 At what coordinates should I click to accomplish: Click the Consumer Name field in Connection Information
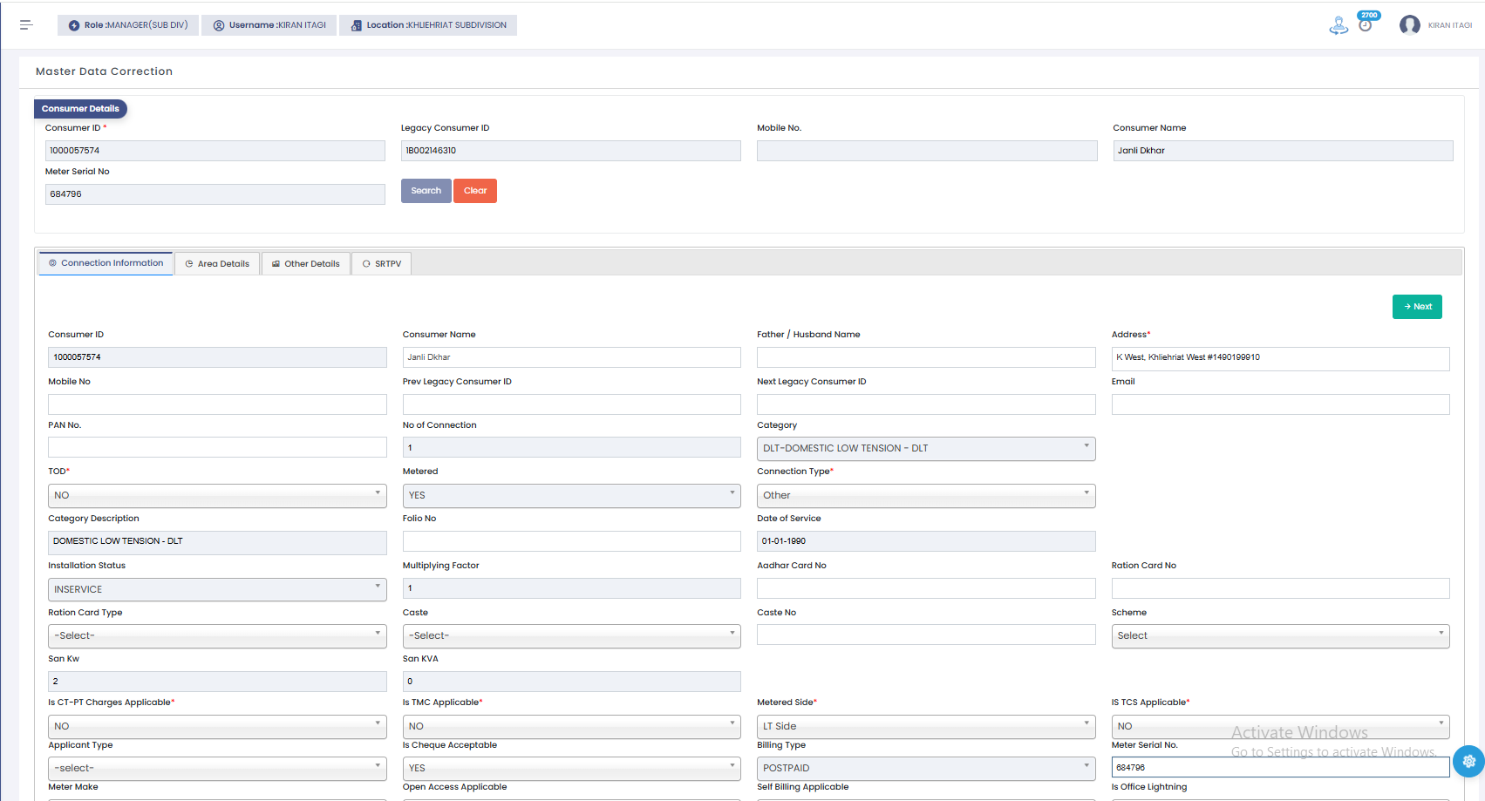click(571, 357)
